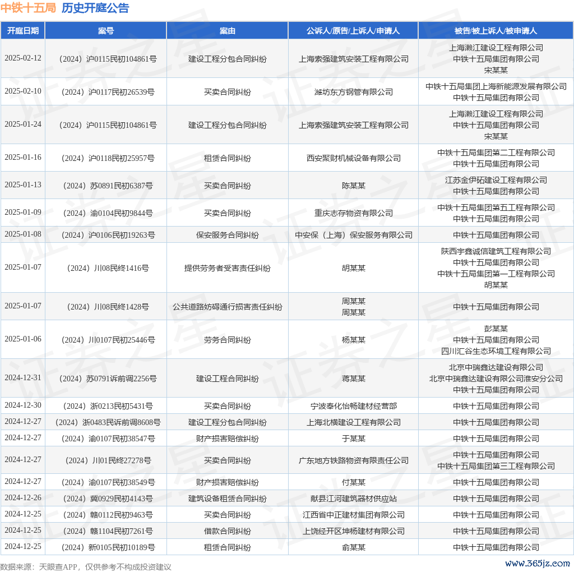Image resolution: width=574 pixels, height=572 pixels.
Task: Click the '中铁十五局' orange title text
Action: tap(28, 8)
